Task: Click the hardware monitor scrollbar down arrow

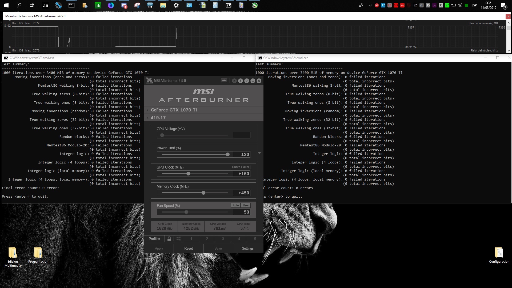Action: [509, 50]
